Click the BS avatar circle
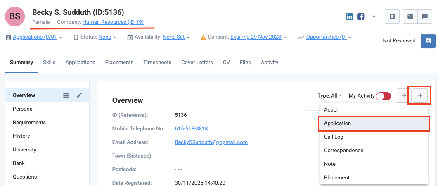 [x=15, y=16]
